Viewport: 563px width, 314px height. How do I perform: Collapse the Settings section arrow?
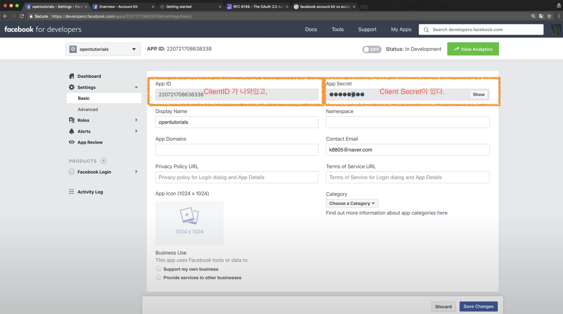tap(136, 87)
